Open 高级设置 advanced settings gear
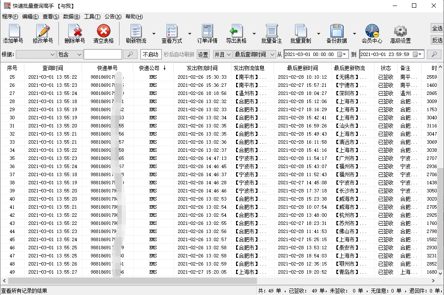Viewport: 444px width, 295px height. [400, 33]
